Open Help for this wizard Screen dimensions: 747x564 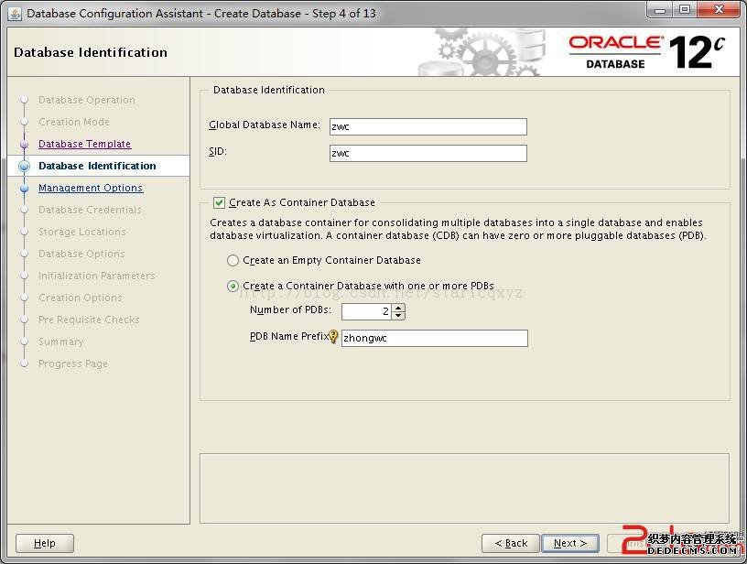[45, 543]
